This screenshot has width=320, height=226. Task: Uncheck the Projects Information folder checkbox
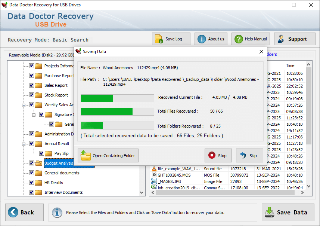pyautogui.click(x=31, y=65)
